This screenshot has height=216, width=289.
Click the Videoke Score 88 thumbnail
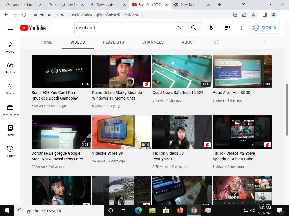[122, 132]
